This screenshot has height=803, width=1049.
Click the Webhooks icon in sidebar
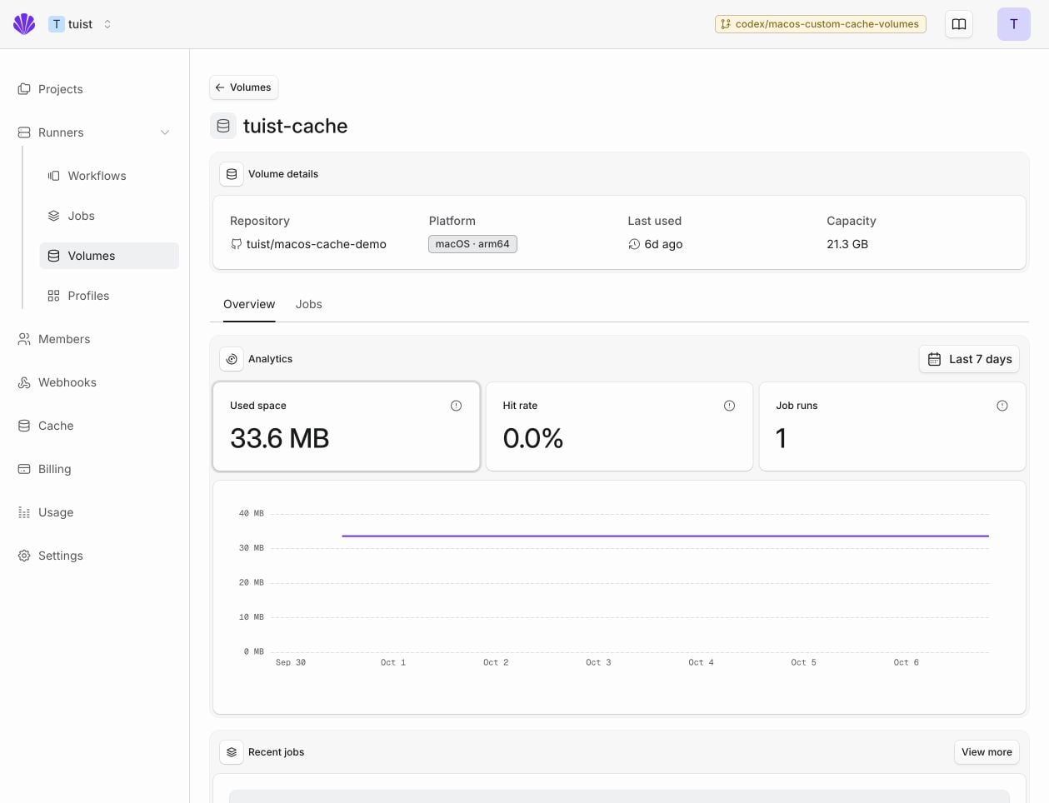click(24, 382)
